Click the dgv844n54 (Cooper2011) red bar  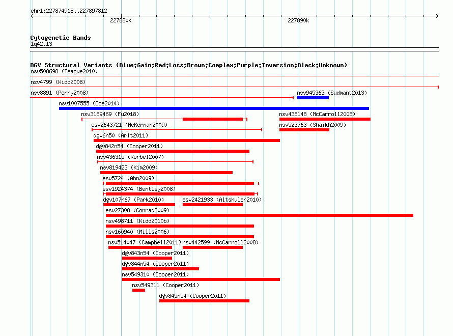pyautogui.click(x=161, y=269)
